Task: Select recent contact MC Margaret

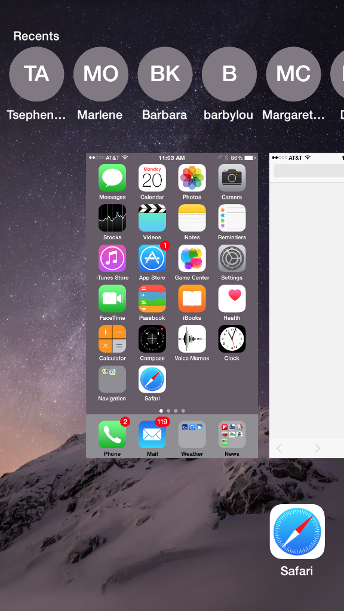Action: (x=294, y=74)
